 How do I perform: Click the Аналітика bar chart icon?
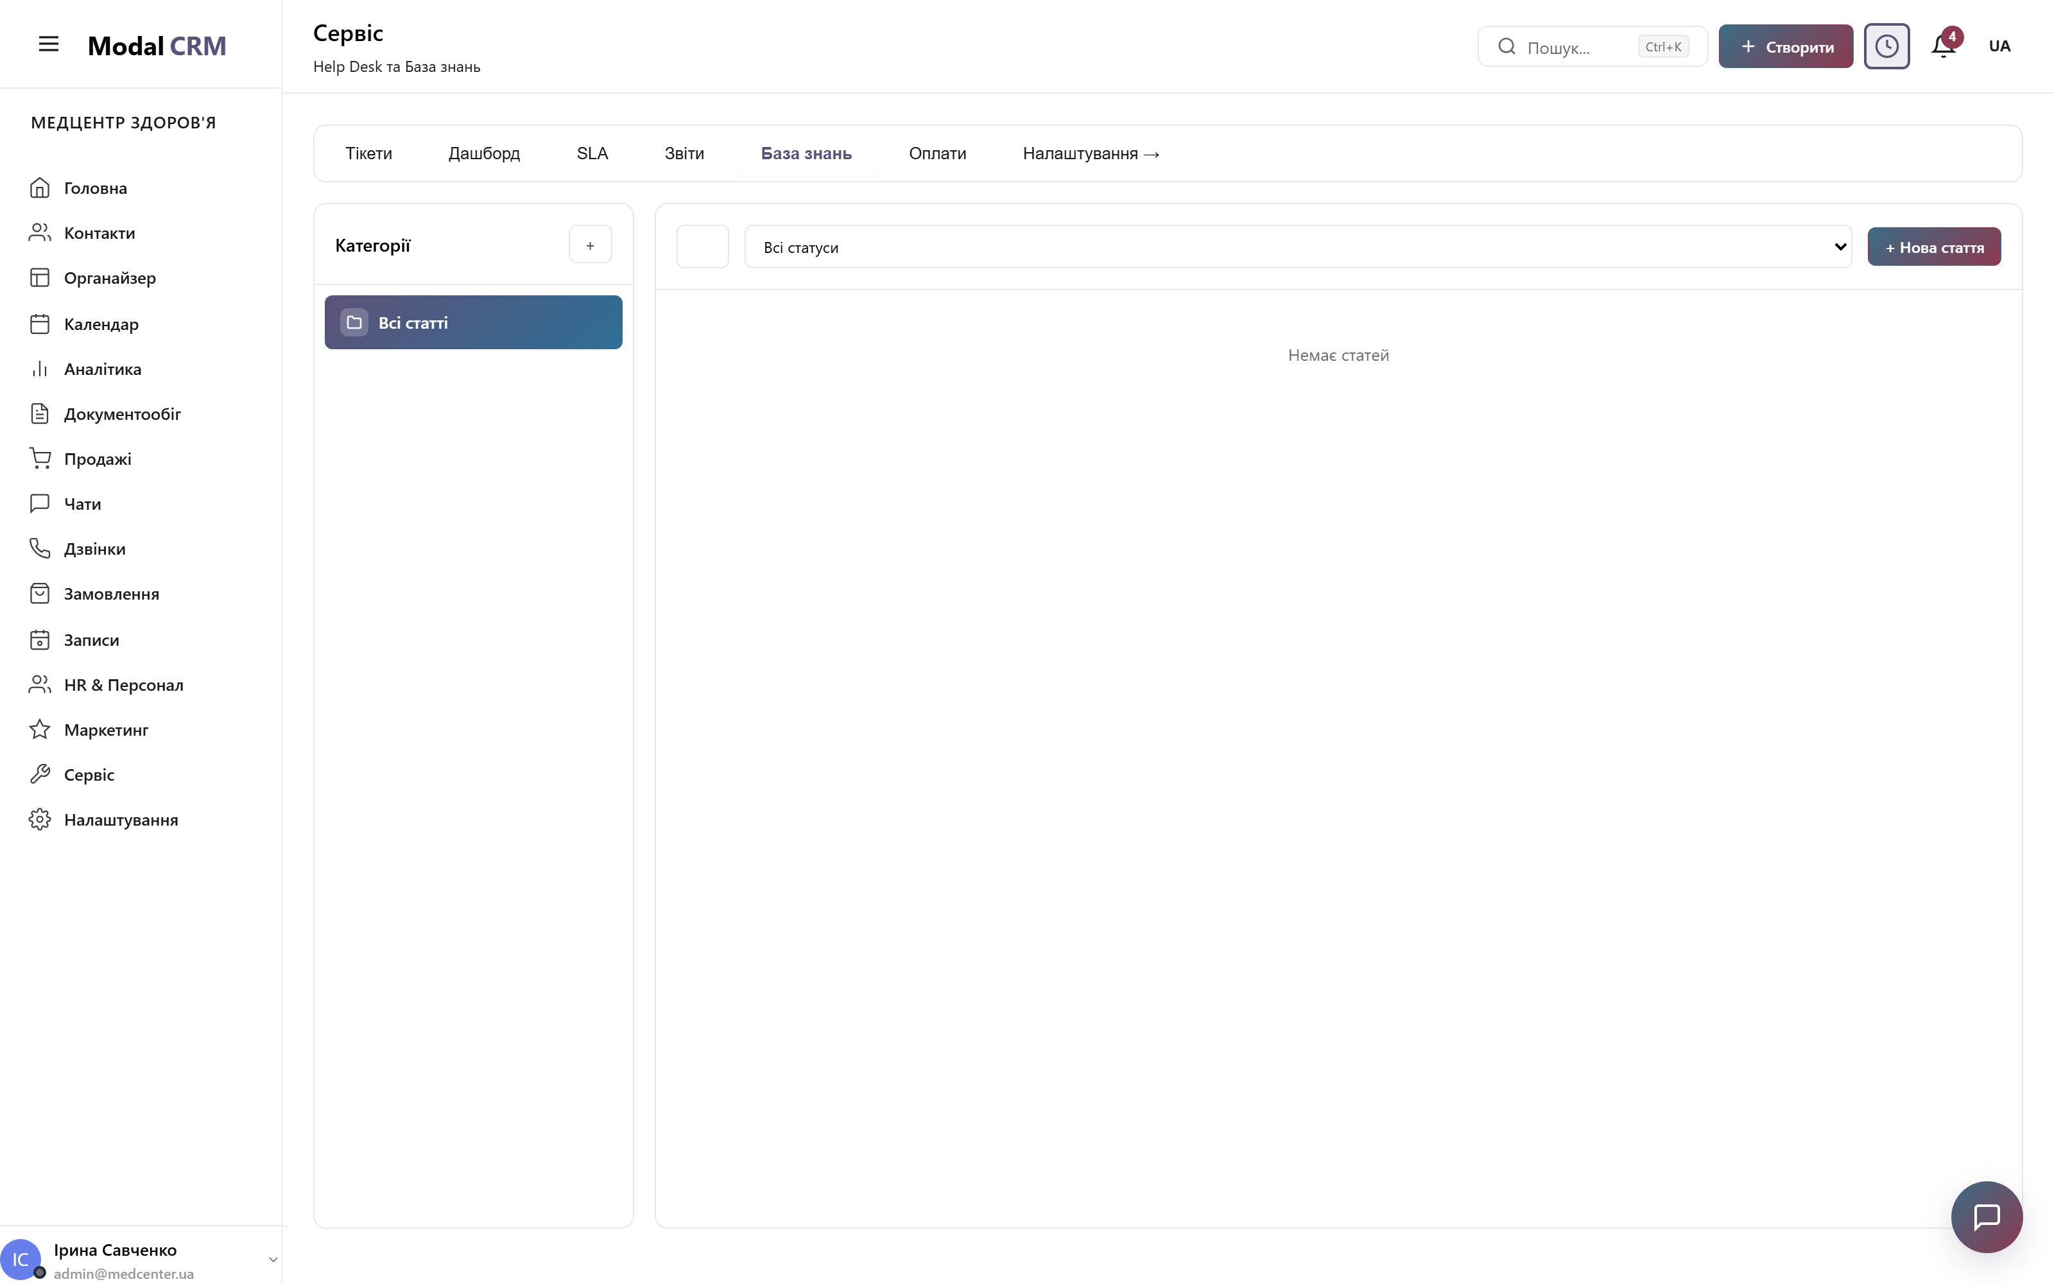click(40, 369)
